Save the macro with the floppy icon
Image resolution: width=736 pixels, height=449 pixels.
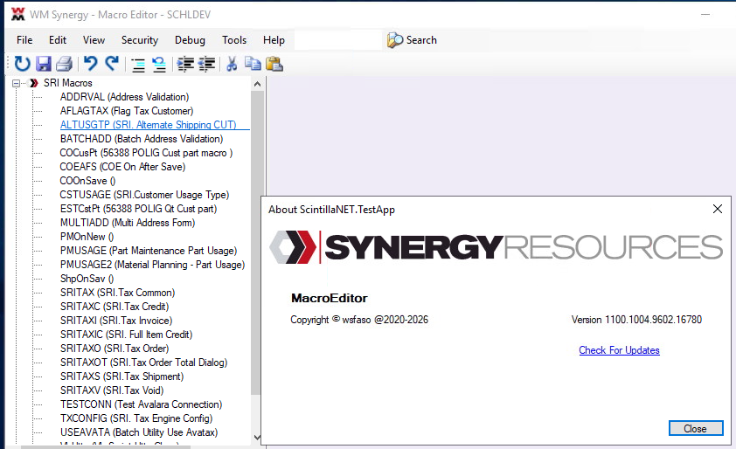(43, 64)
